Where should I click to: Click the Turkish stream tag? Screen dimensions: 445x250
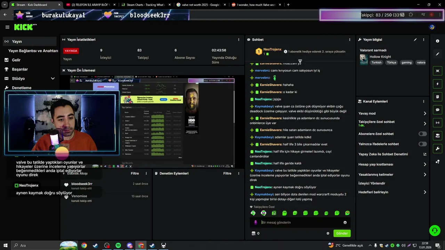(376, 62)
